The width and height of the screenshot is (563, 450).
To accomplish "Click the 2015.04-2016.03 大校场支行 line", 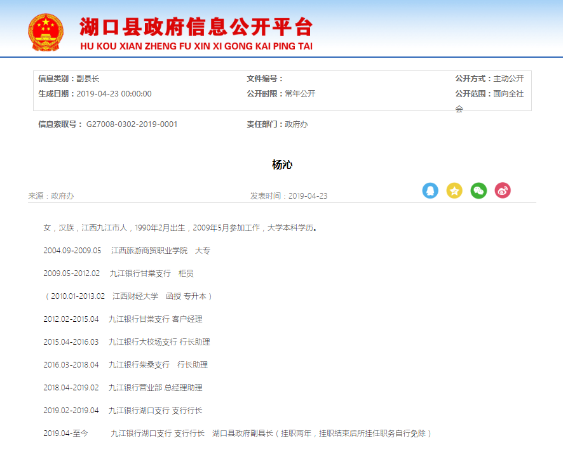I will [126, 341].
